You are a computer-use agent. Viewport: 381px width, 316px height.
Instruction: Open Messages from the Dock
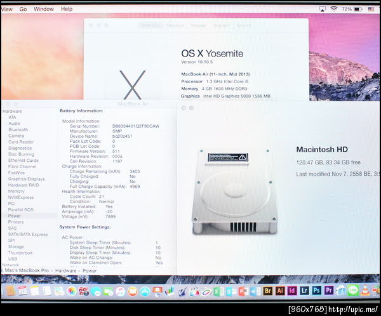96,291
